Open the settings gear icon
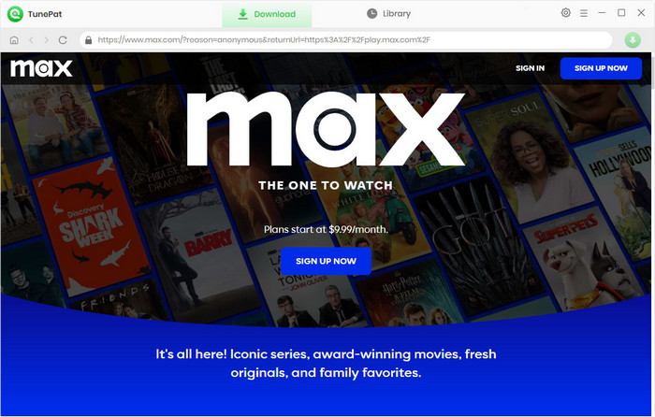The height and width of the screenshot is (417, 655). [x=565, y=13]
